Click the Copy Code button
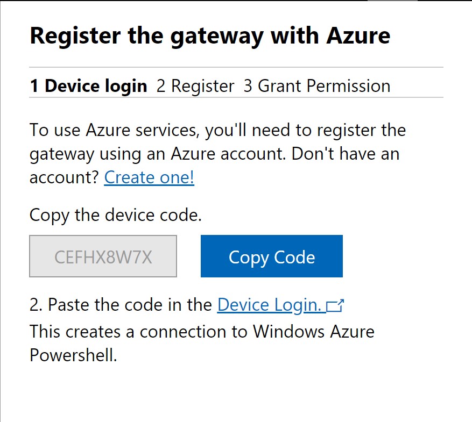Screen dimensions: 472x422 click(271, 256)
